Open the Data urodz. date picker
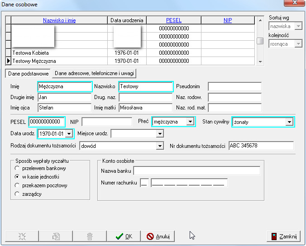 (69, 134)
